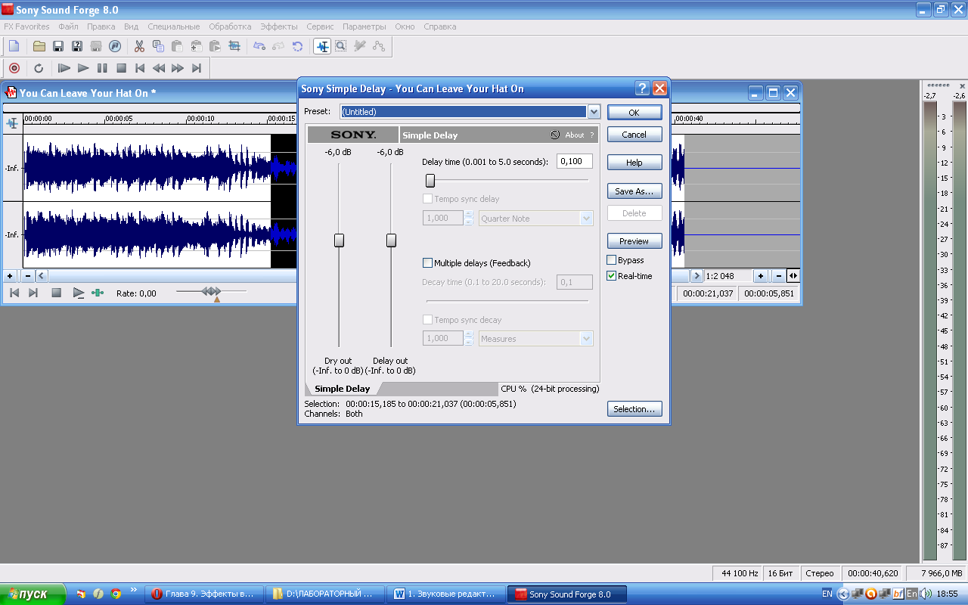Click the Preview button
968x605 pixels.
click(x=634, y=241)
